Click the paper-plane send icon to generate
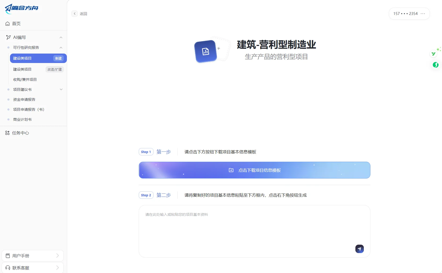The image size is (442, 273). [359, 249]
